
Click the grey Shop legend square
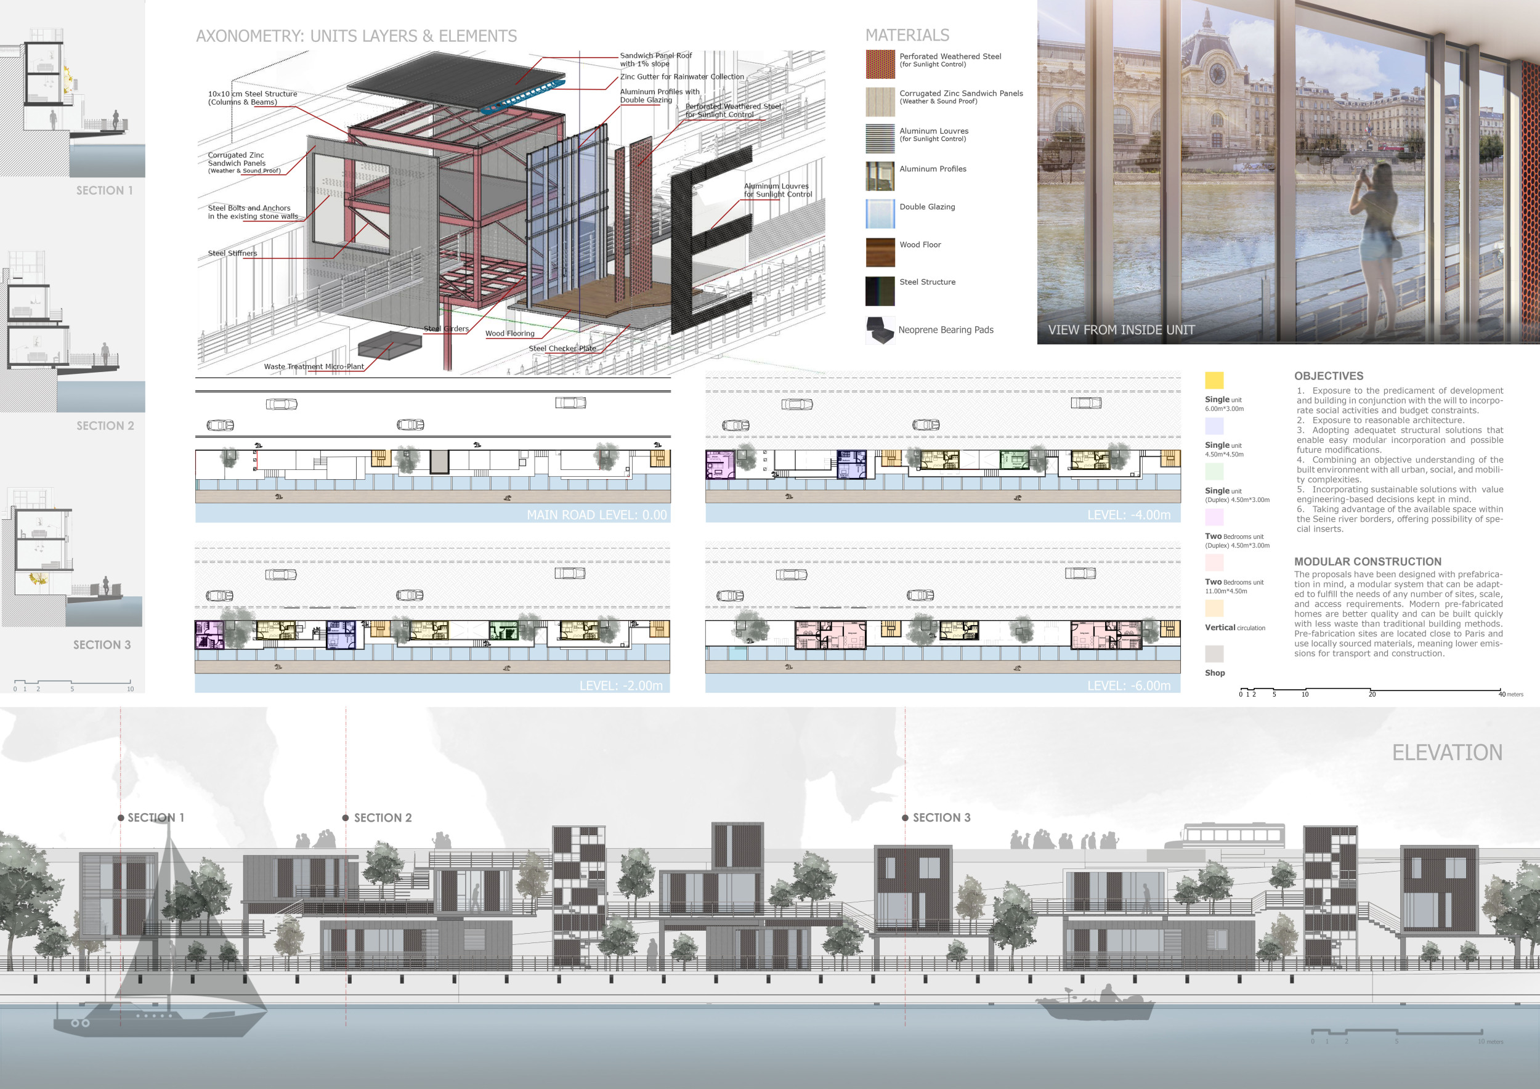(x=1214, y=654)
